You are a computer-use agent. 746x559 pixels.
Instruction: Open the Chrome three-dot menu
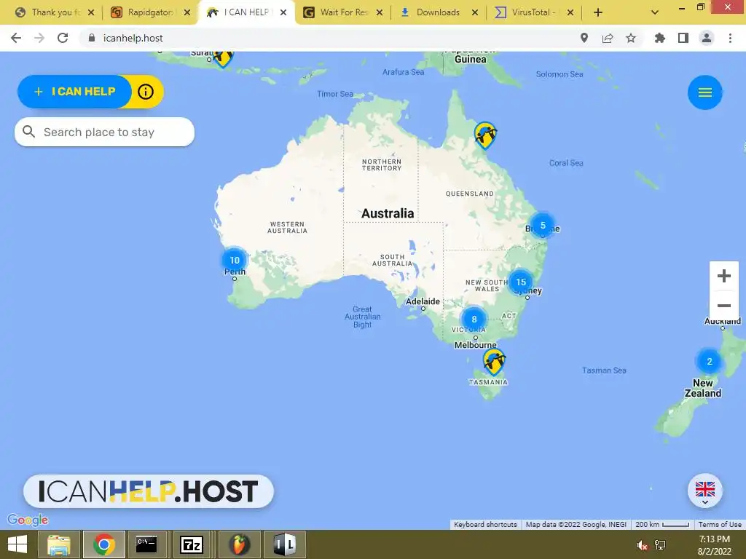[730, 38]
